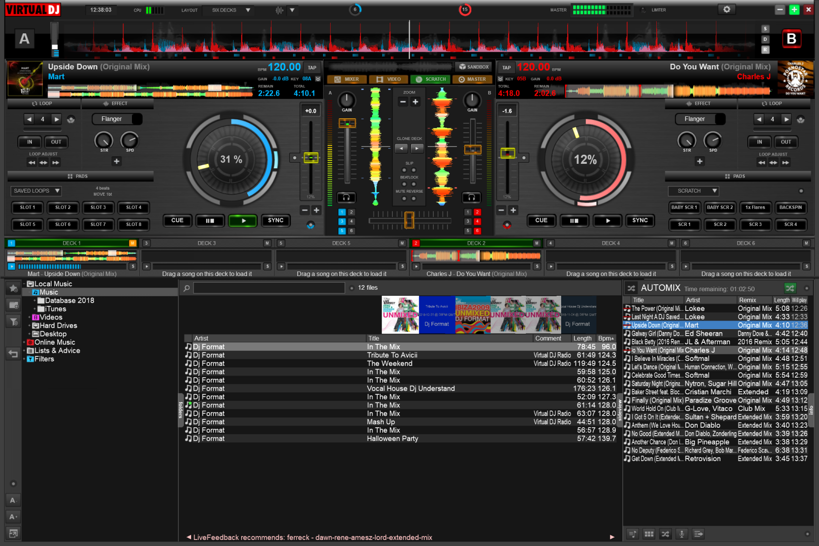Viewport: 819px width, 546px height.
Task: Click the add virtual folder icon in sidebar
Action: [13, 305]
